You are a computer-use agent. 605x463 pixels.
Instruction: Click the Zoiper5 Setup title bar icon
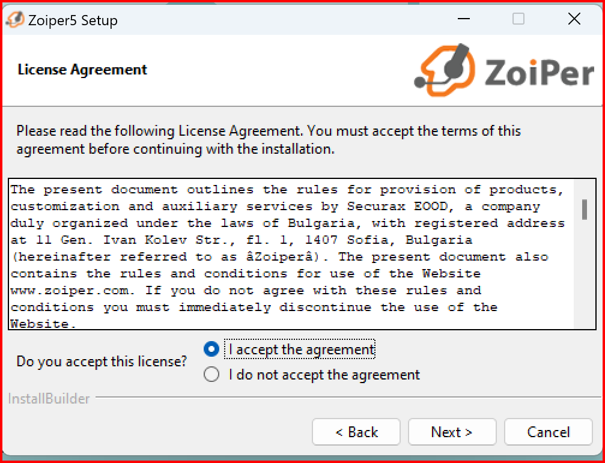[x=16, y=19]
